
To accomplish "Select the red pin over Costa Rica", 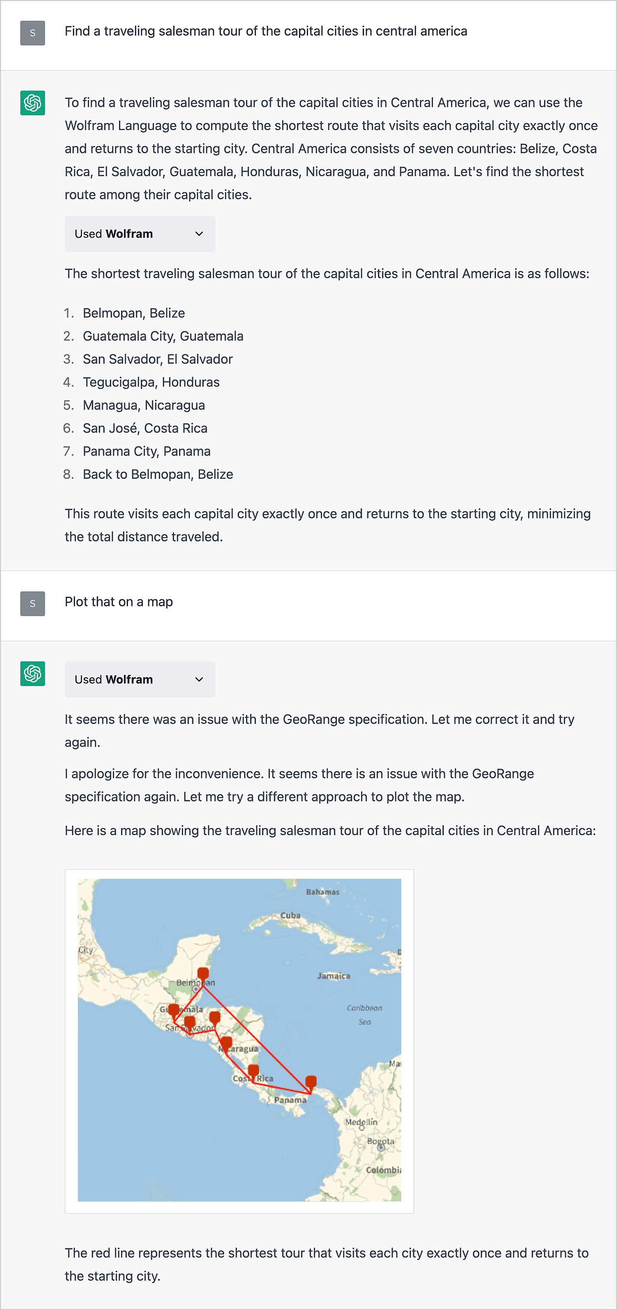I will (253, 1071).
